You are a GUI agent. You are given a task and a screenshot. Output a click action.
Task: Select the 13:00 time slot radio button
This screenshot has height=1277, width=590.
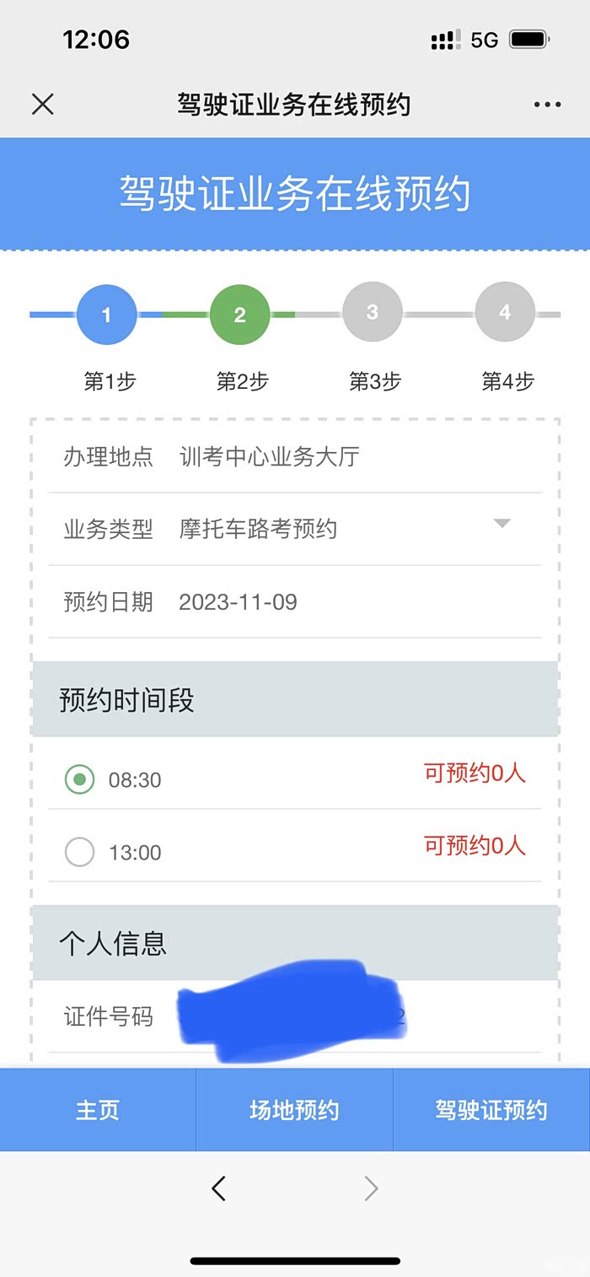(79, 852)
